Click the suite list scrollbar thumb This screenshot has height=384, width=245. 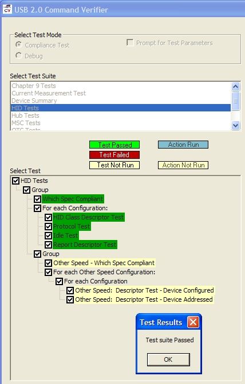(x=235, y=101)
